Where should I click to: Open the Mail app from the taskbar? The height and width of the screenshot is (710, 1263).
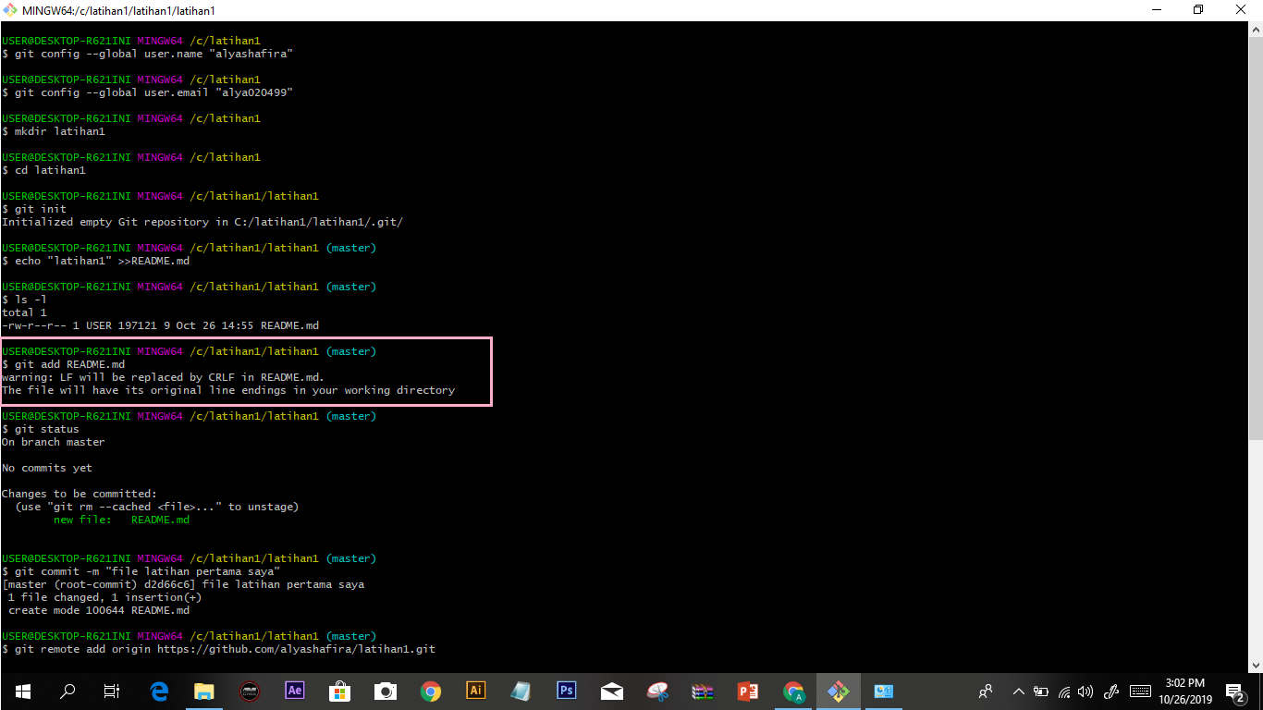coord(611,691)
